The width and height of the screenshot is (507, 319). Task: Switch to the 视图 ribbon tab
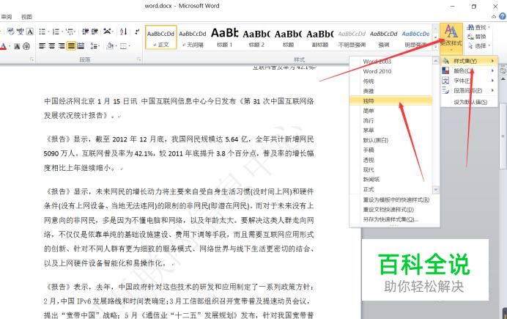[x=26, y=16]
